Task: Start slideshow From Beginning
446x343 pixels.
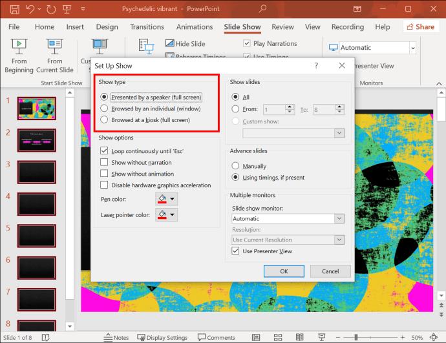Action: point(19,56)
